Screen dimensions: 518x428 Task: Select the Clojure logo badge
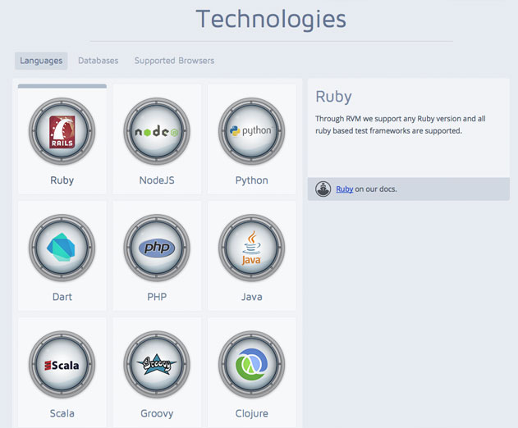(x=252, y=364)
